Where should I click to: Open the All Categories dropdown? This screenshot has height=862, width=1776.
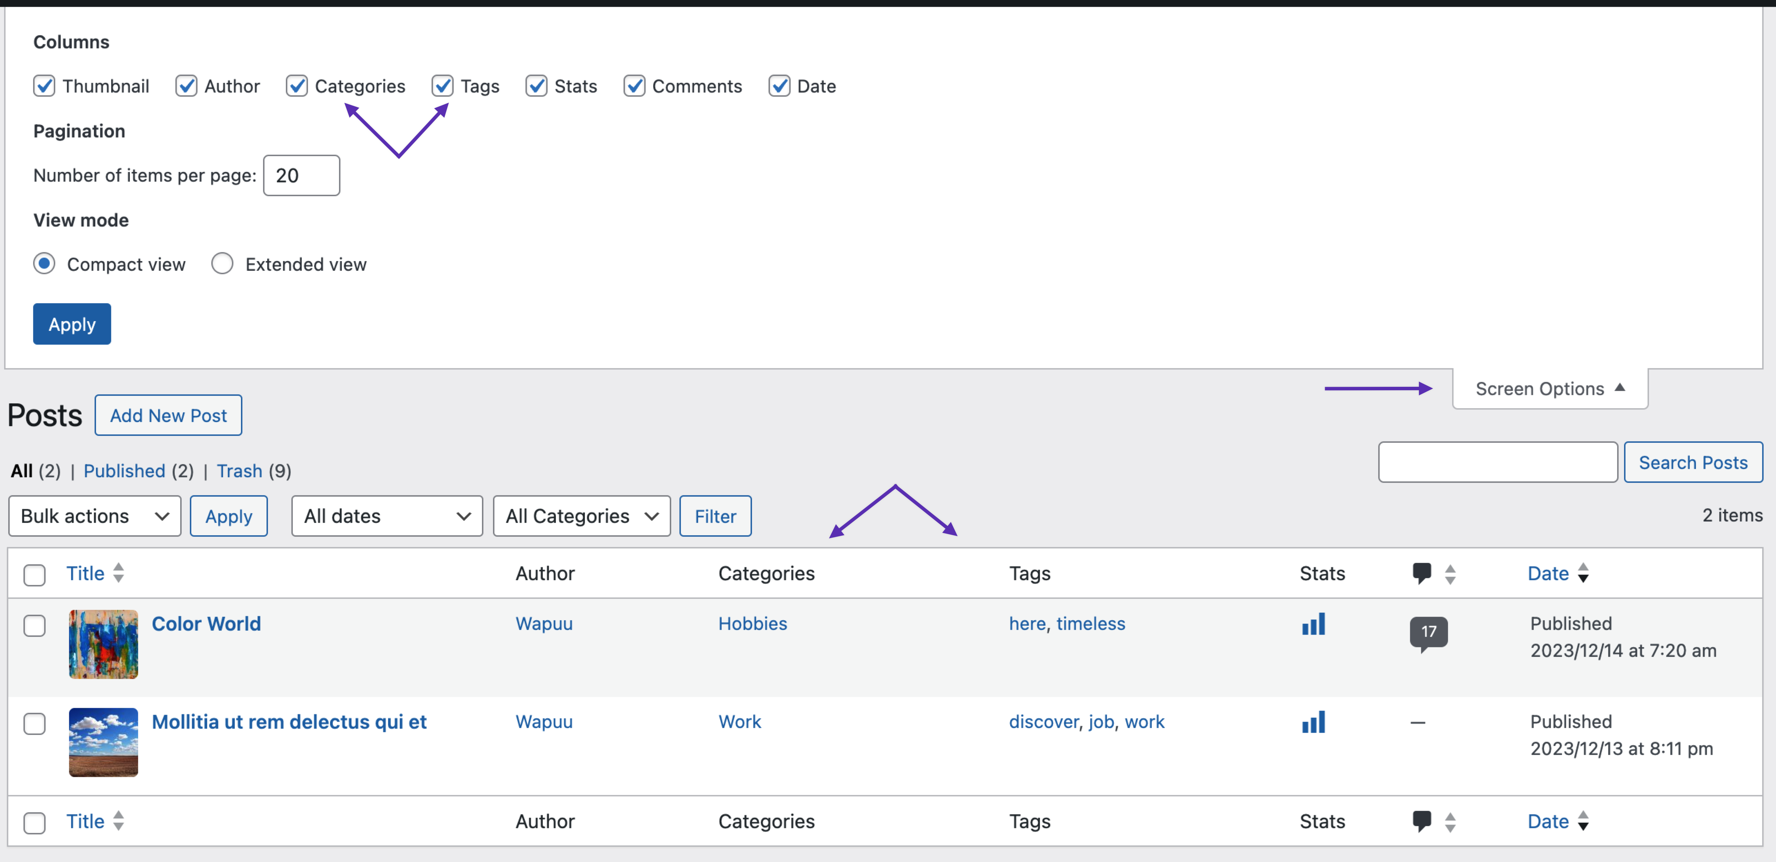[x=581, y=516]
